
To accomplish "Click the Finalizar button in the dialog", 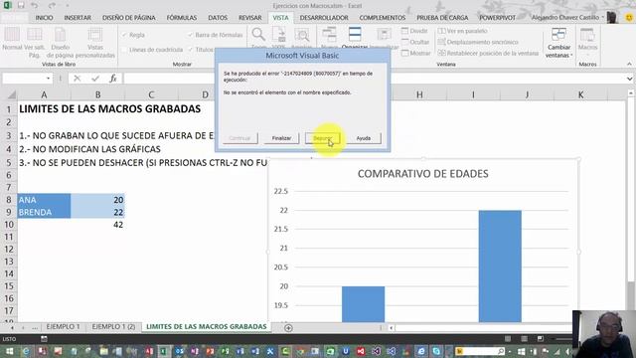I will pyautogui.click(x=281, y=138).
